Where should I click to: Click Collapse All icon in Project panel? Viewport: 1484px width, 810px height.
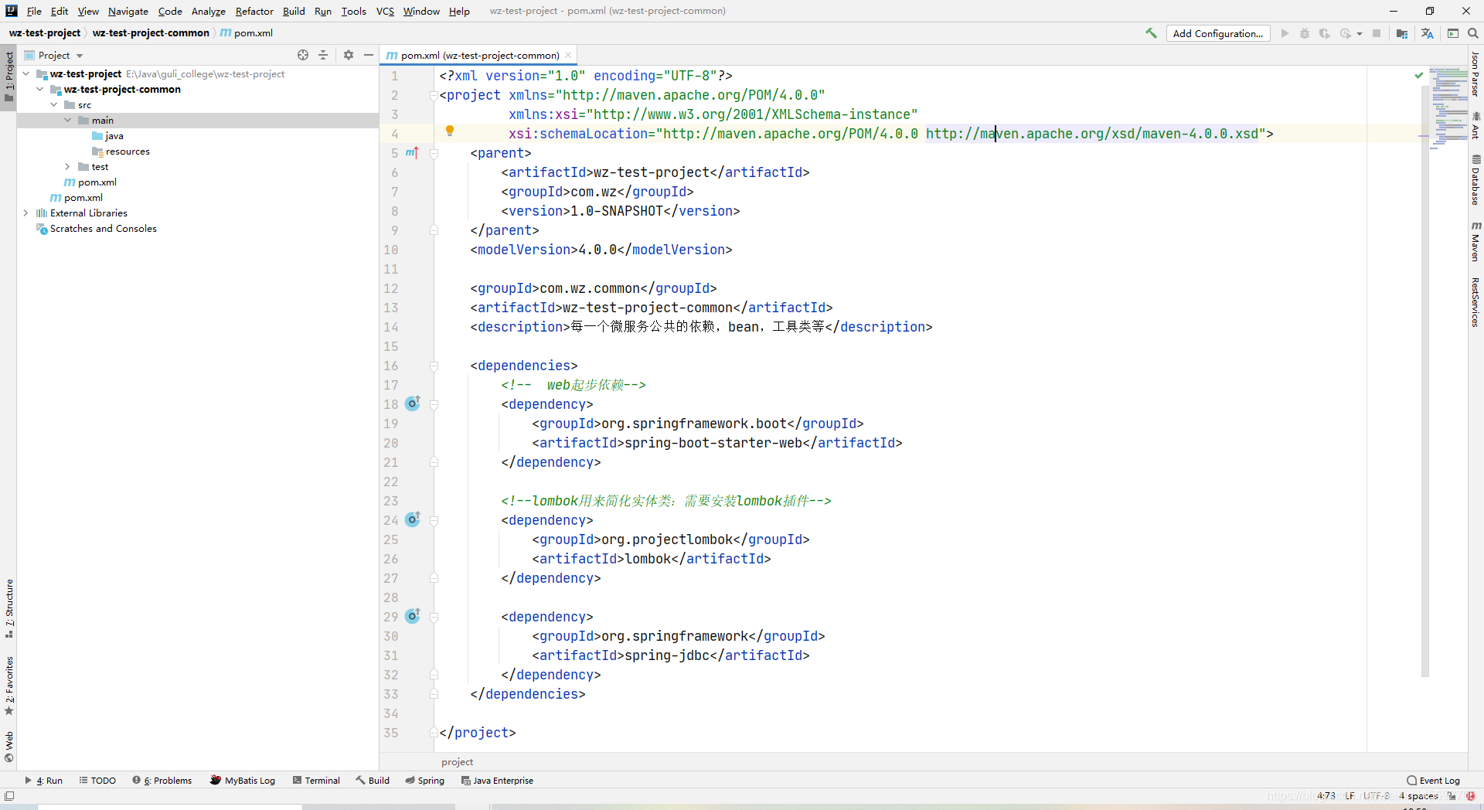[323, 55]
